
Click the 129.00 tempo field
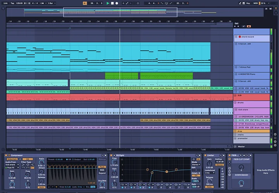tap(19, 3)
